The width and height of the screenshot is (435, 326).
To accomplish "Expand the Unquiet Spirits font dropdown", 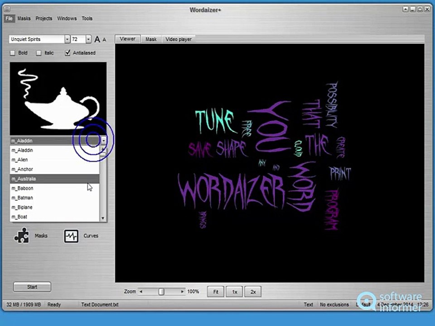I will point(67,39).
